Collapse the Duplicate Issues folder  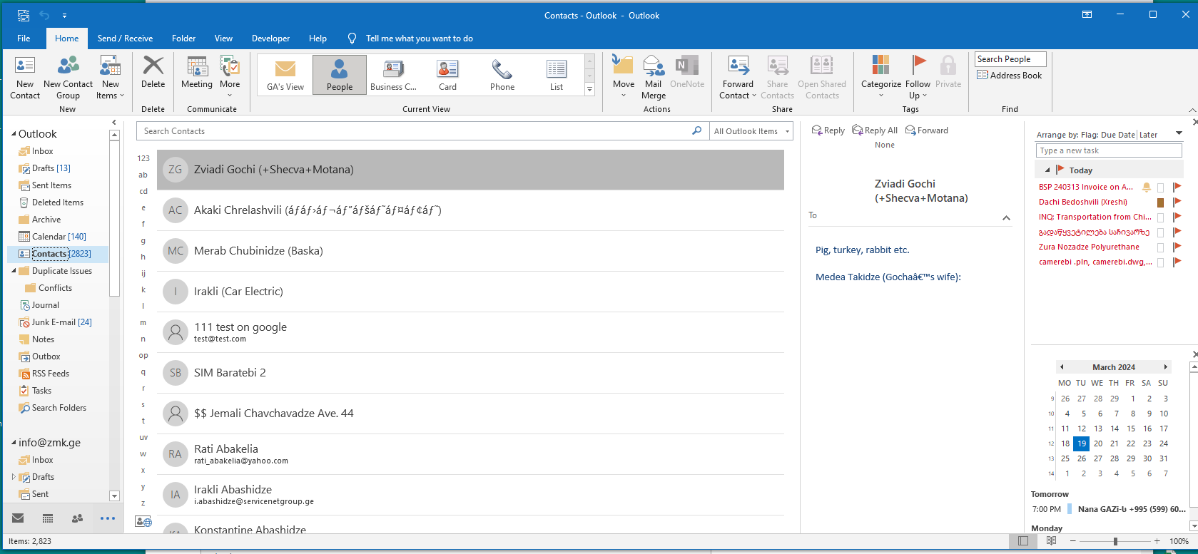(14, 271)
